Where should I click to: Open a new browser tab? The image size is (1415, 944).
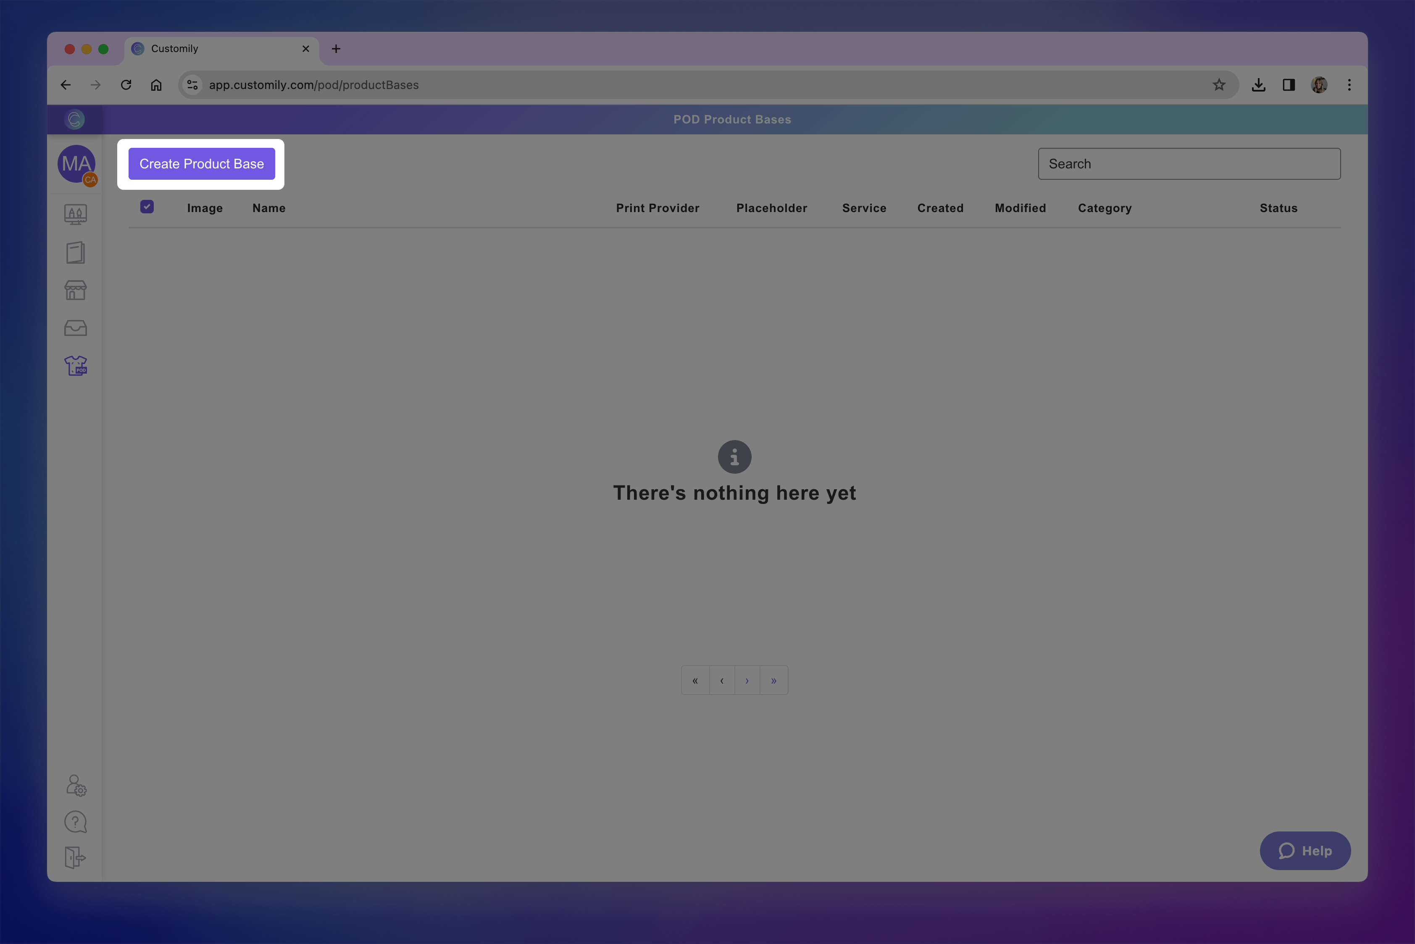click(x=336, y=49)
